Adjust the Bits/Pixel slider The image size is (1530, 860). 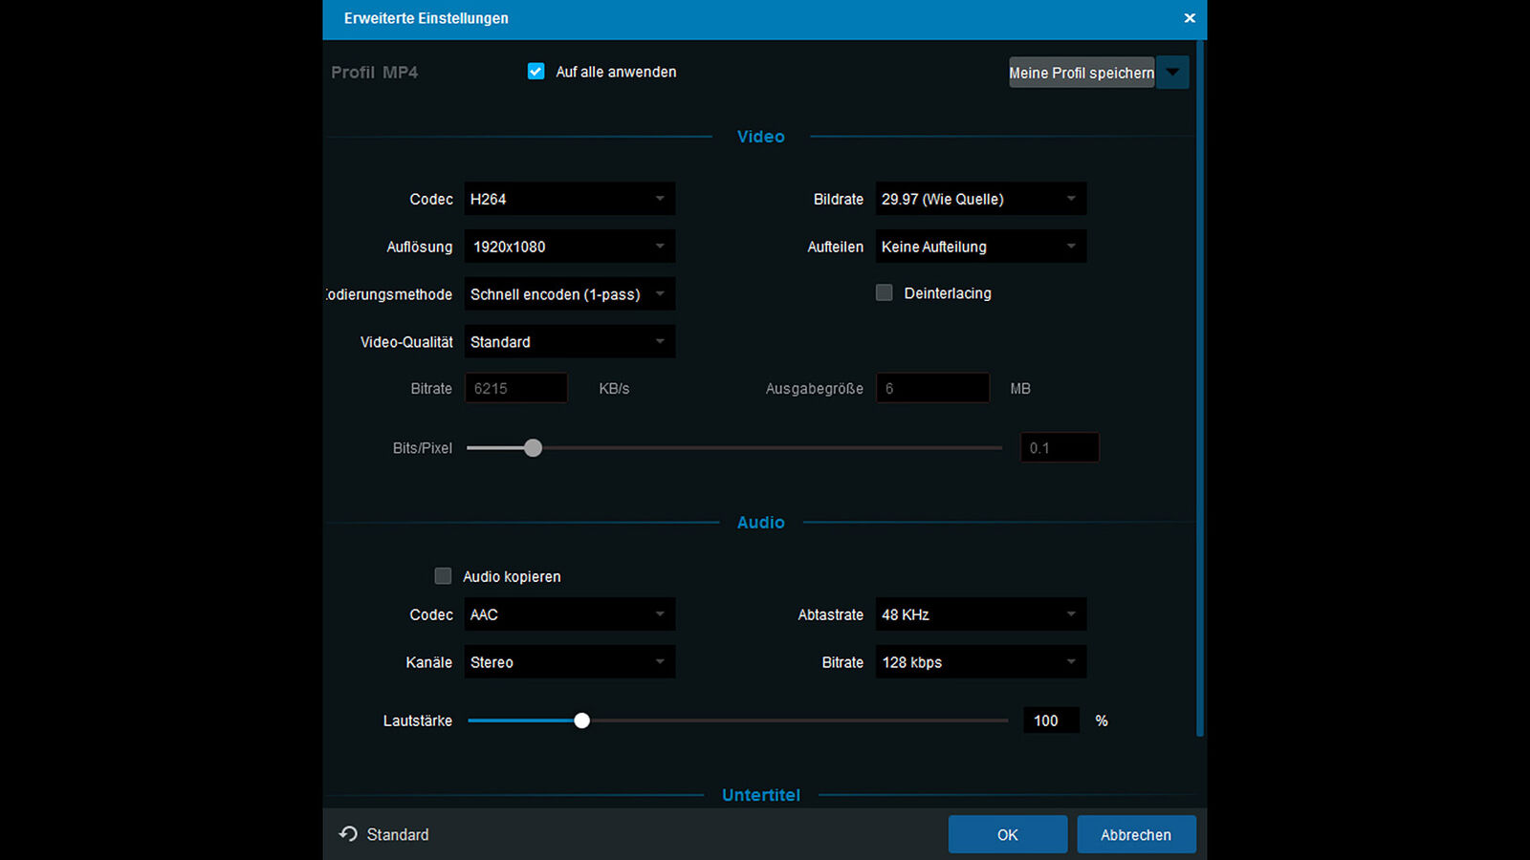533,447
